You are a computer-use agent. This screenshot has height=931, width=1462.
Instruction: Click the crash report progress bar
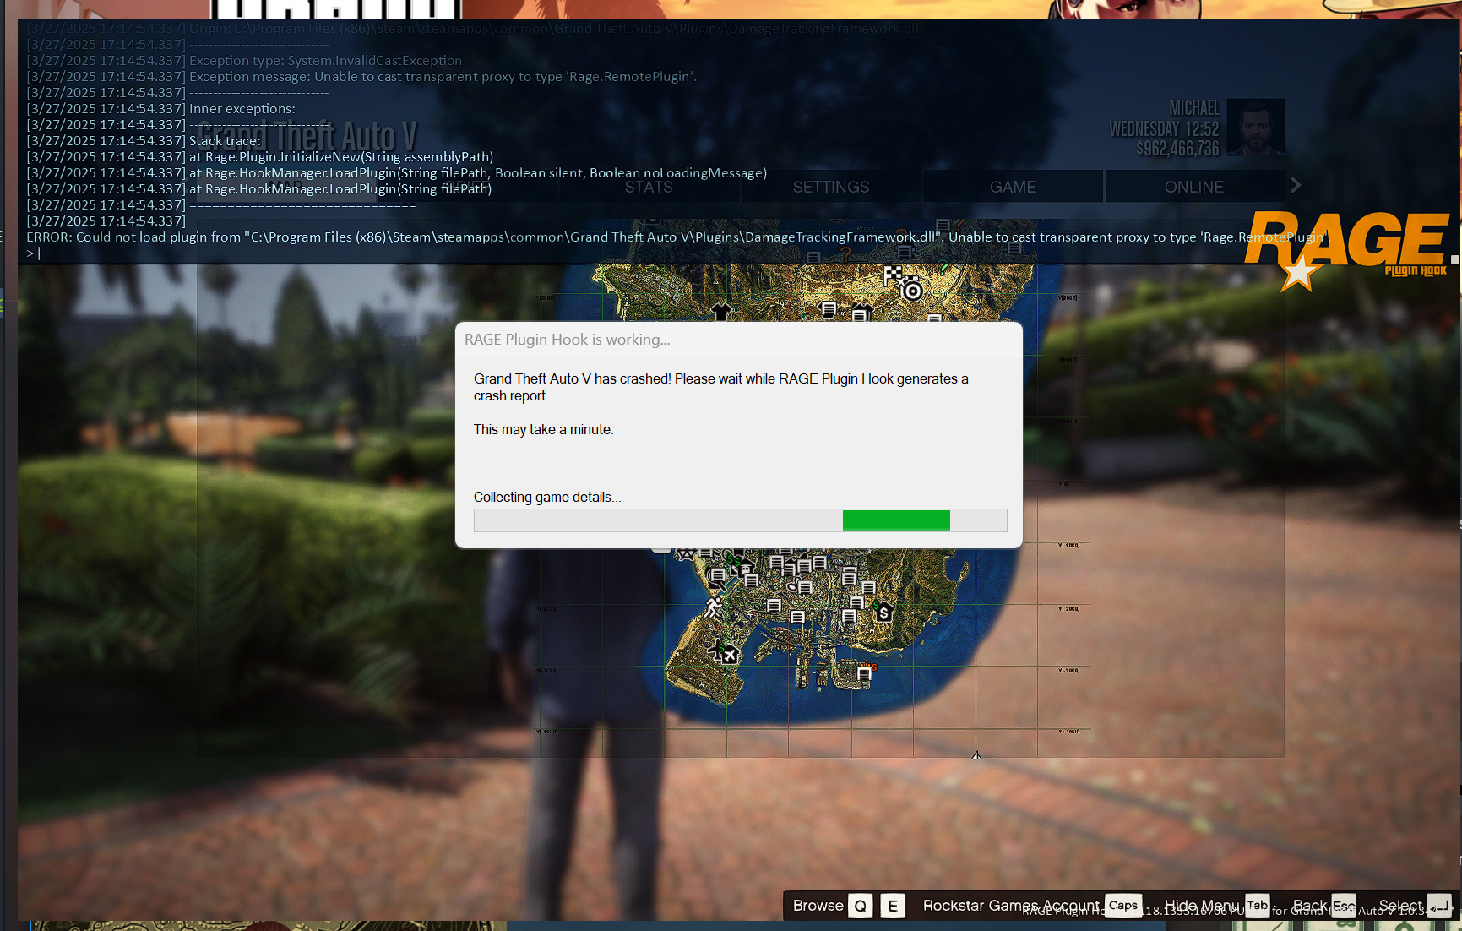[x=740, y=520]
